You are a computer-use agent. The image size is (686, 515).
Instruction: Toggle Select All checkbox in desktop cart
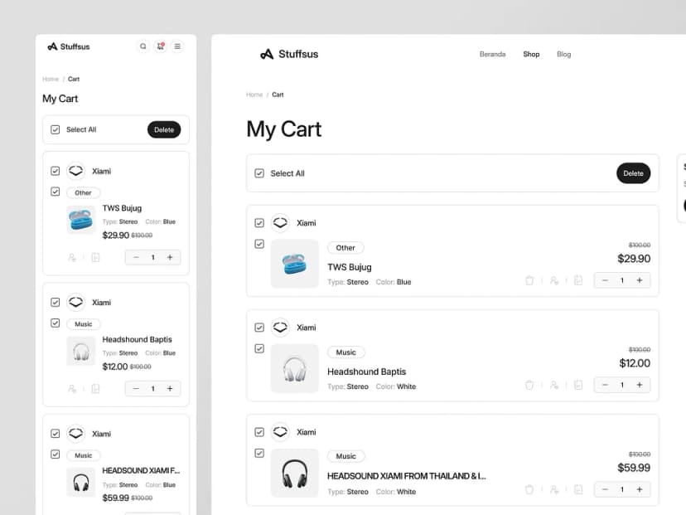pyautogui.click(x=259, y=173)
